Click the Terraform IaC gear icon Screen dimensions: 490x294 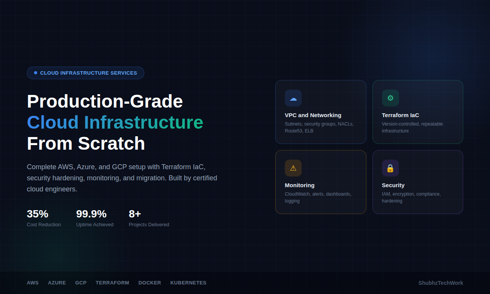(x=390, y=98)
